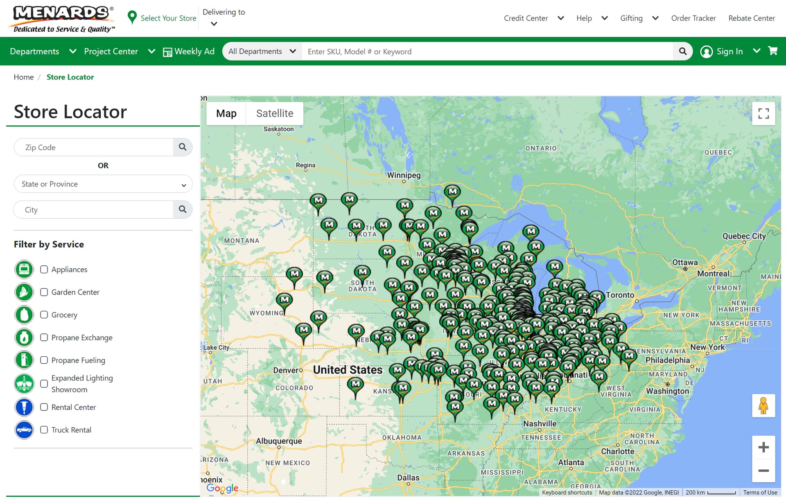Go to Home breadcrumb
This screenshot has width=786, height=503.
24,77
